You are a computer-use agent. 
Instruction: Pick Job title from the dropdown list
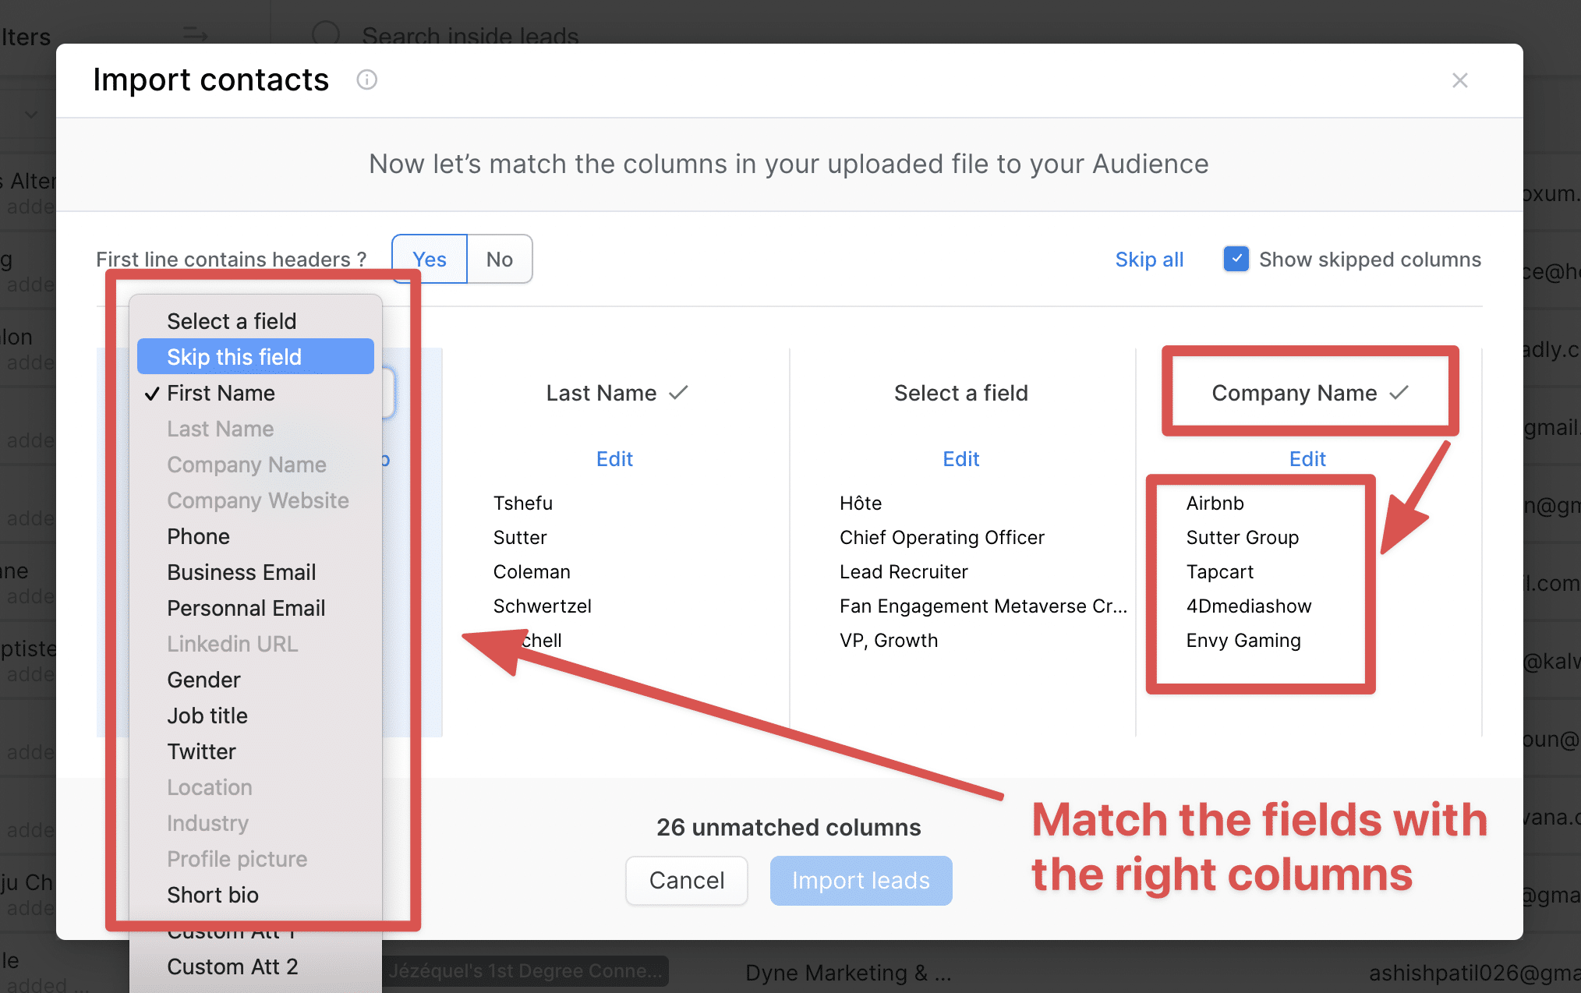click(x=207, y=716)
